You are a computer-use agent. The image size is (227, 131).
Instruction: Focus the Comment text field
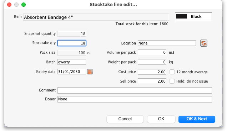[135, 90]
